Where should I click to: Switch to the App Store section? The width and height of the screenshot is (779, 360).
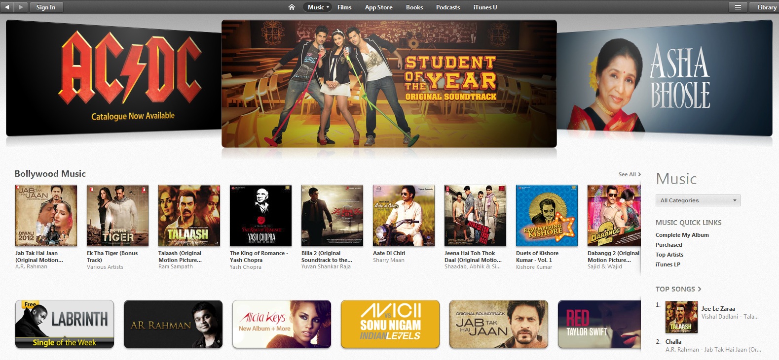point(378,7)
